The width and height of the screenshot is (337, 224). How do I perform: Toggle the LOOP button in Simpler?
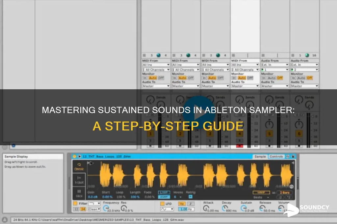point(164,192)
